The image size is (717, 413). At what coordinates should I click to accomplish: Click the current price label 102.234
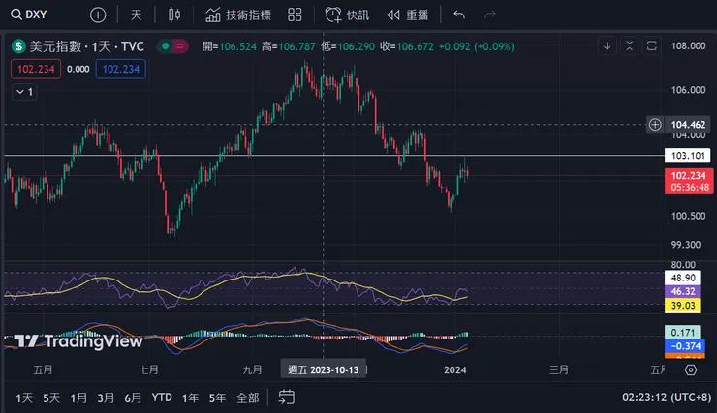coord(689,181)
